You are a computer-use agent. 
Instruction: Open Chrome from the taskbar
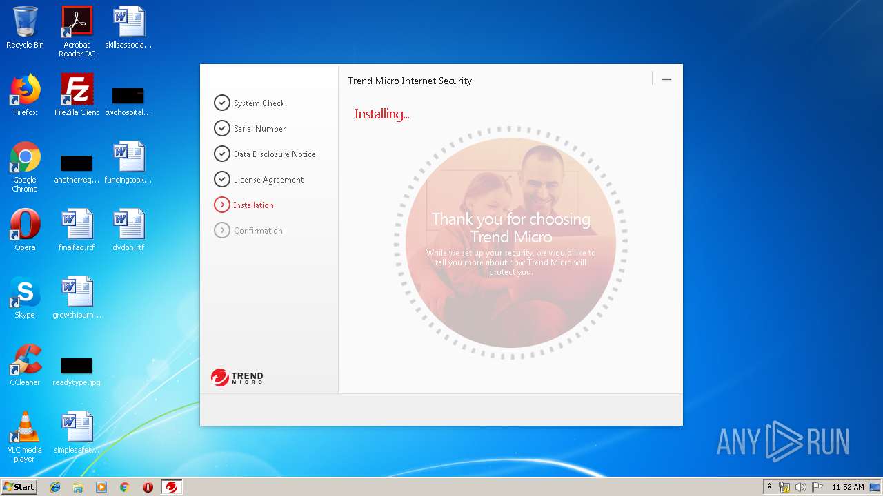[x=124, y=487]
